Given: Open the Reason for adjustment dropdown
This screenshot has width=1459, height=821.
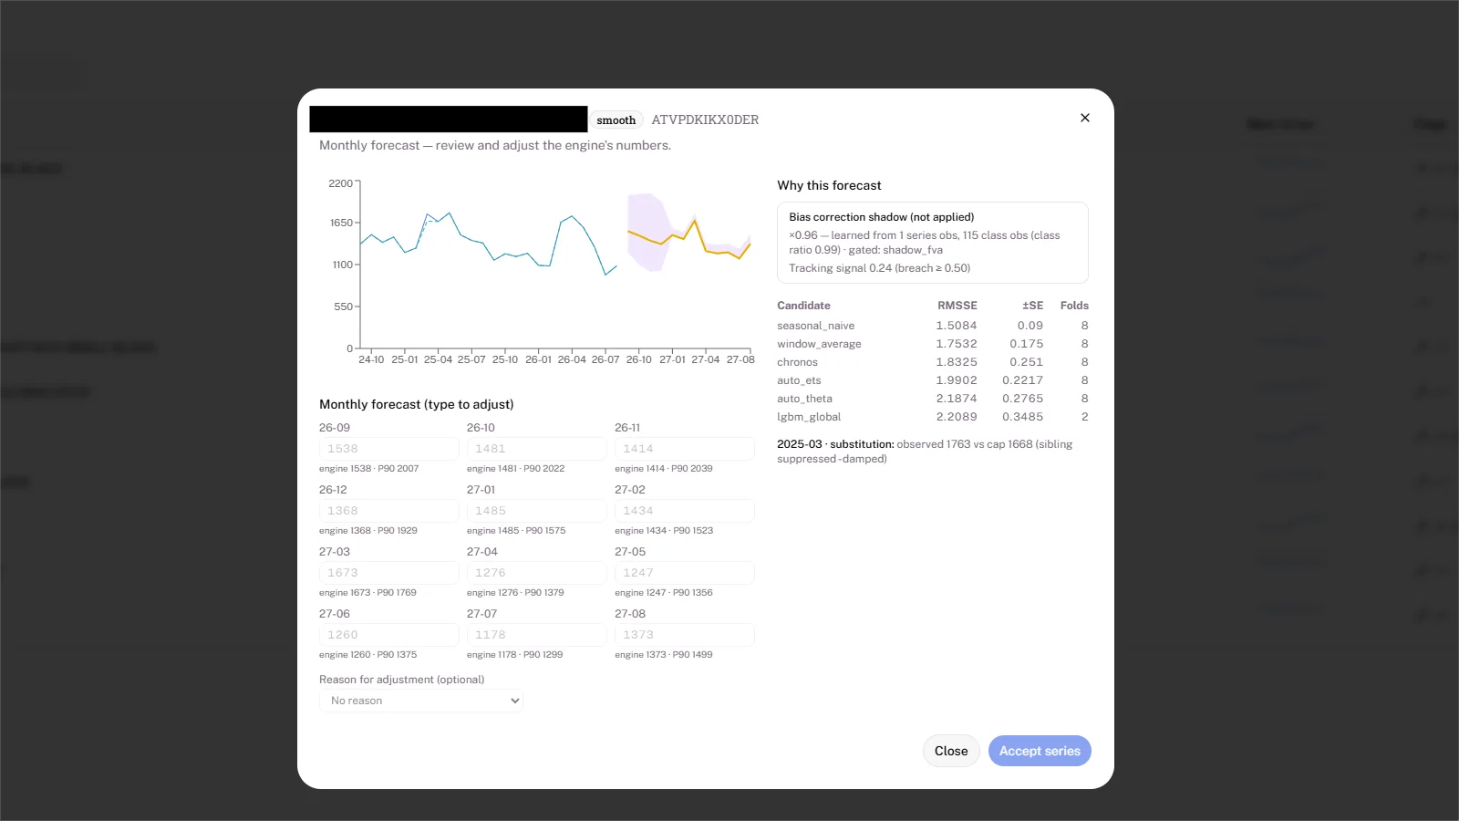Looking at the screenshot, I should (421, 701).
